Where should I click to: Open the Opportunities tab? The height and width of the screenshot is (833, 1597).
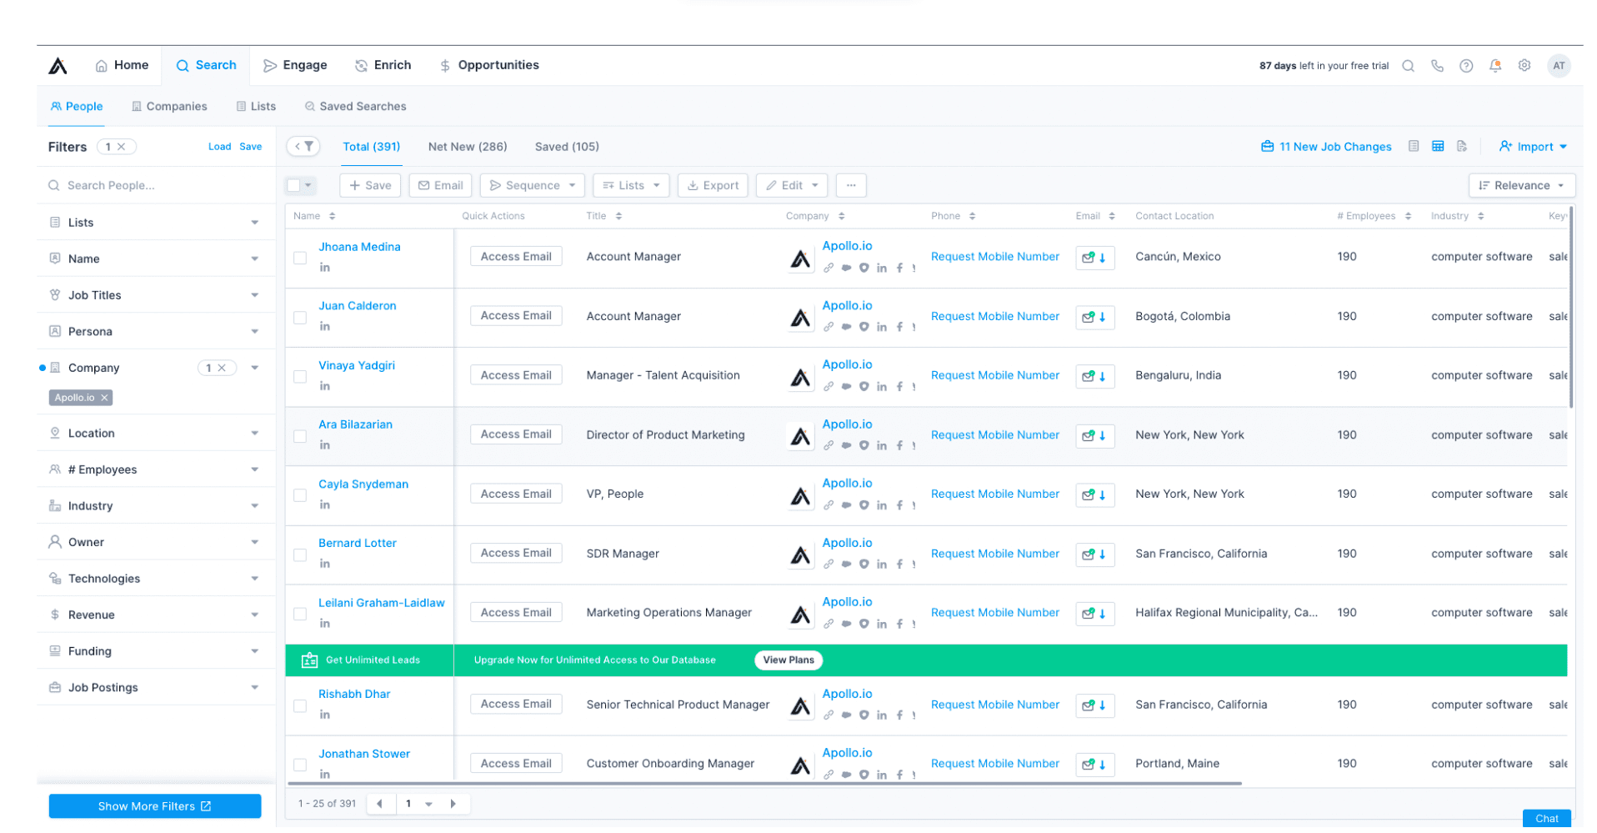click(489, 65)
